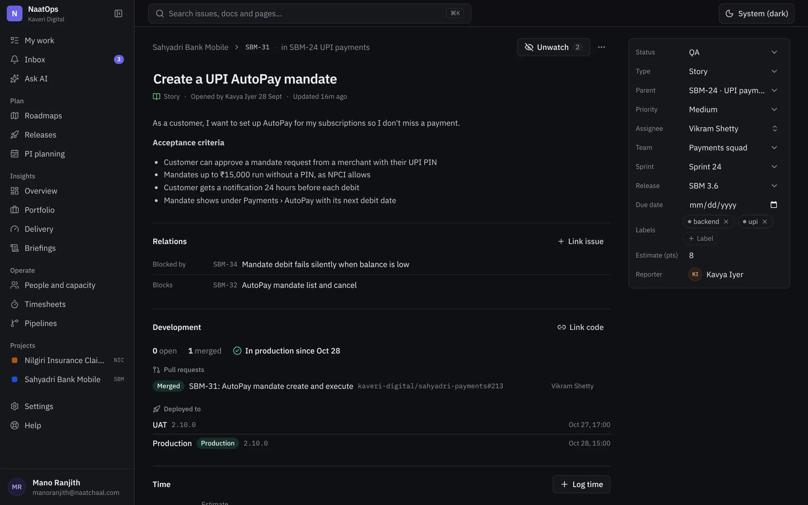Open the merged pull request SBM-31

(x=271, y=386)
